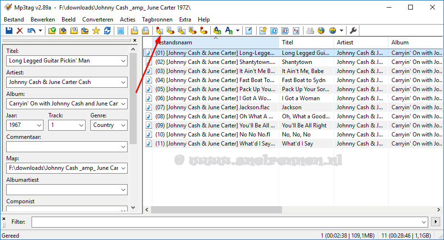
Task: Run the Tag - Tag converter icon
Action: tap(204, 31)
